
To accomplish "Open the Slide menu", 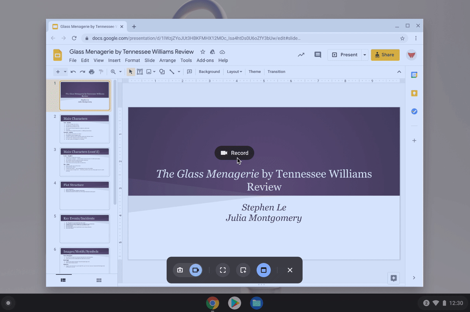I will [x=150, y=60].
